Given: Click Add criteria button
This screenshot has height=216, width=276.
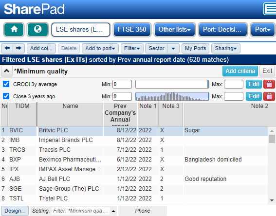Looking at the screenshot, I should coord(240,71).
